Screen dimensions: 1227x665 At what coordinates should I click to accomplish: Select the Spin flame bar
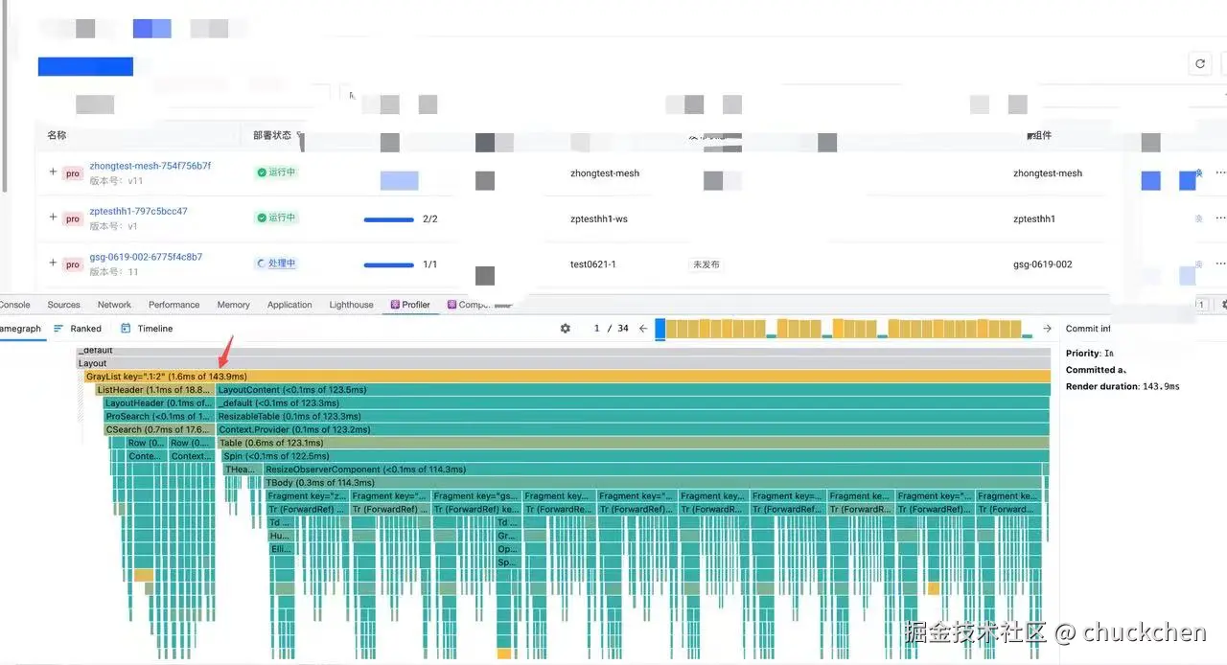click(x=635, y=457)
